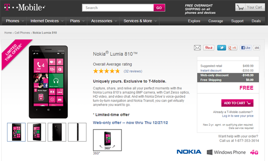Viewport: 268px width, 161px height.
Task: Click the T-Mobile logo
Action: click(x=25, y=7)
